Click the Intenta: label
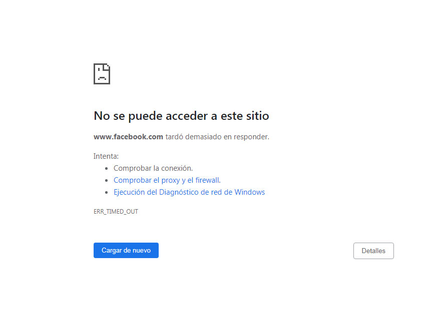439x313 pixels. click(x=106, y=156)
